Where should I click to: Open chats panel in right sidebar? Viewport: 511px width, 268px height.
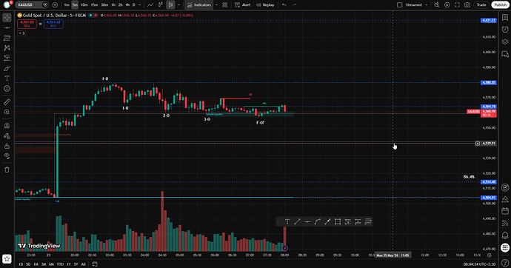pos(505,54)
